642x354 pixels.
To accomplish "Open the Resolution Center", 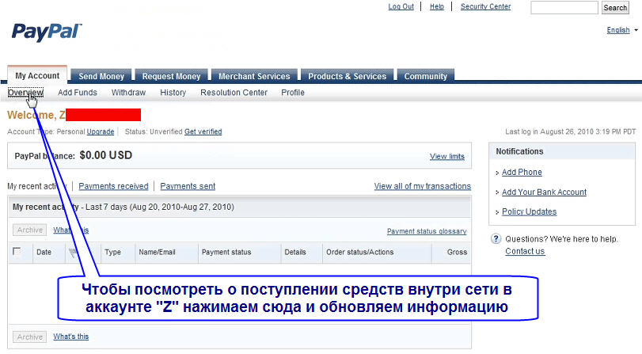I will [x=234, y=93].
